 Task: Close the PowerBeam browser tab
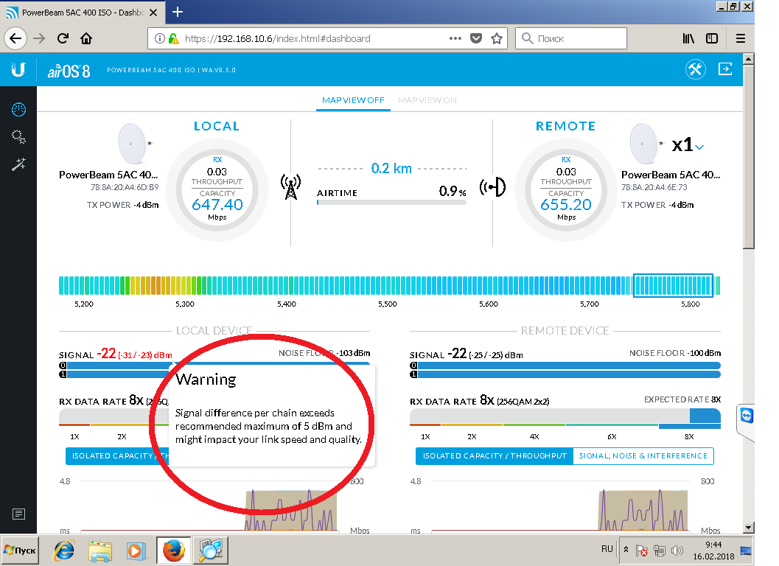coord(153,13)
